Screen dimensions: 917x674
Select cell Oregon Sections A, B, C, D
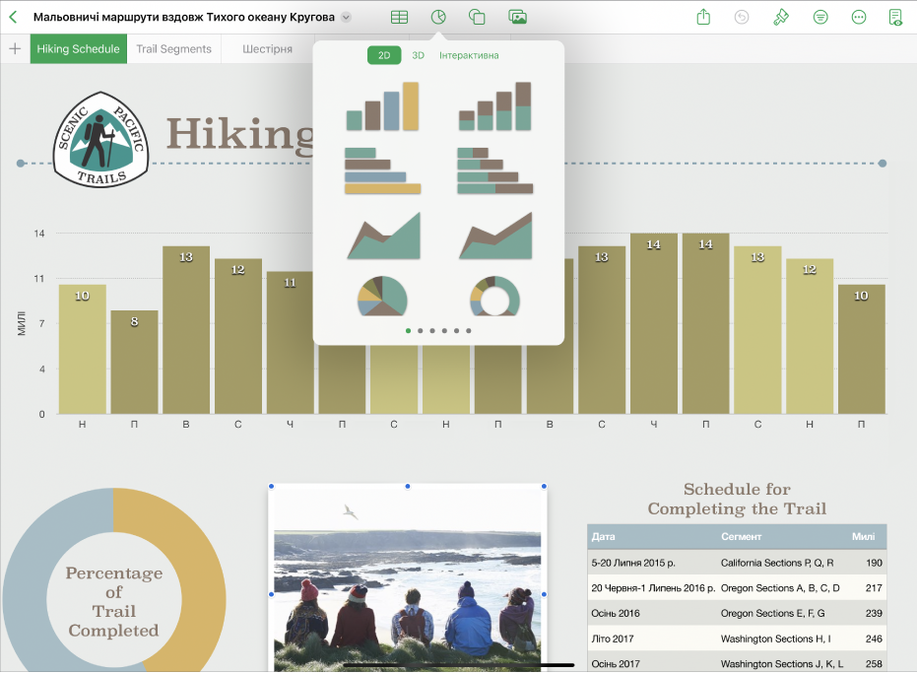[x=779, y=588]
